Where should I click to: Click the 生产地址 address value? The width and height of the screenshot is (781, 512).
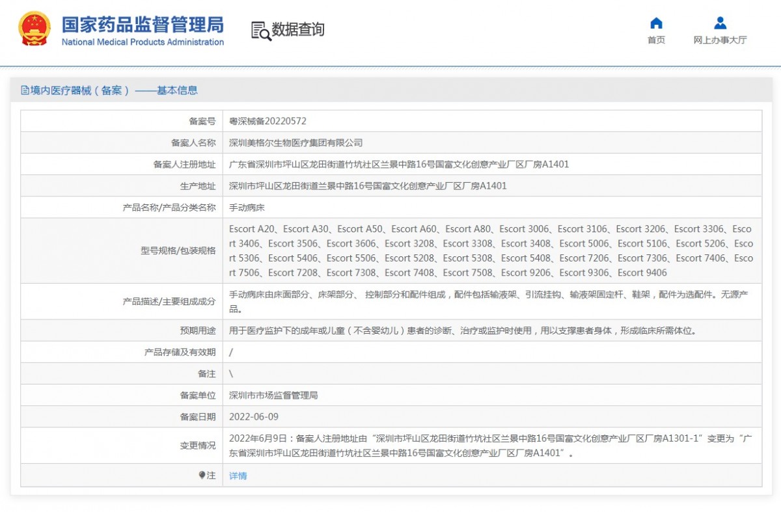(x=368, y=186)
